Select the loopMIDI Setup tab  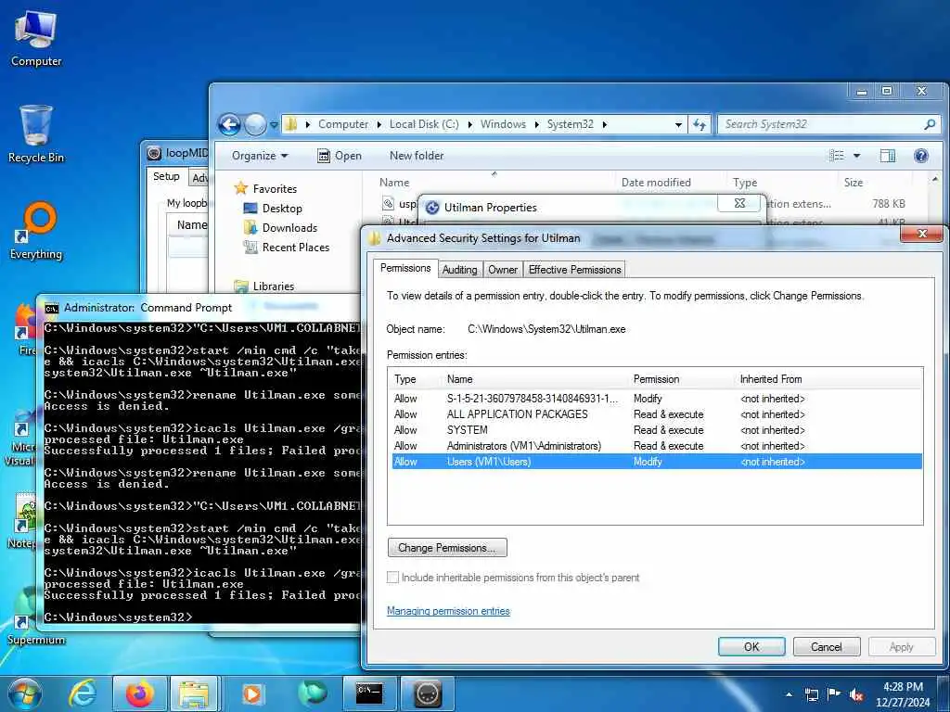[166, 176]
